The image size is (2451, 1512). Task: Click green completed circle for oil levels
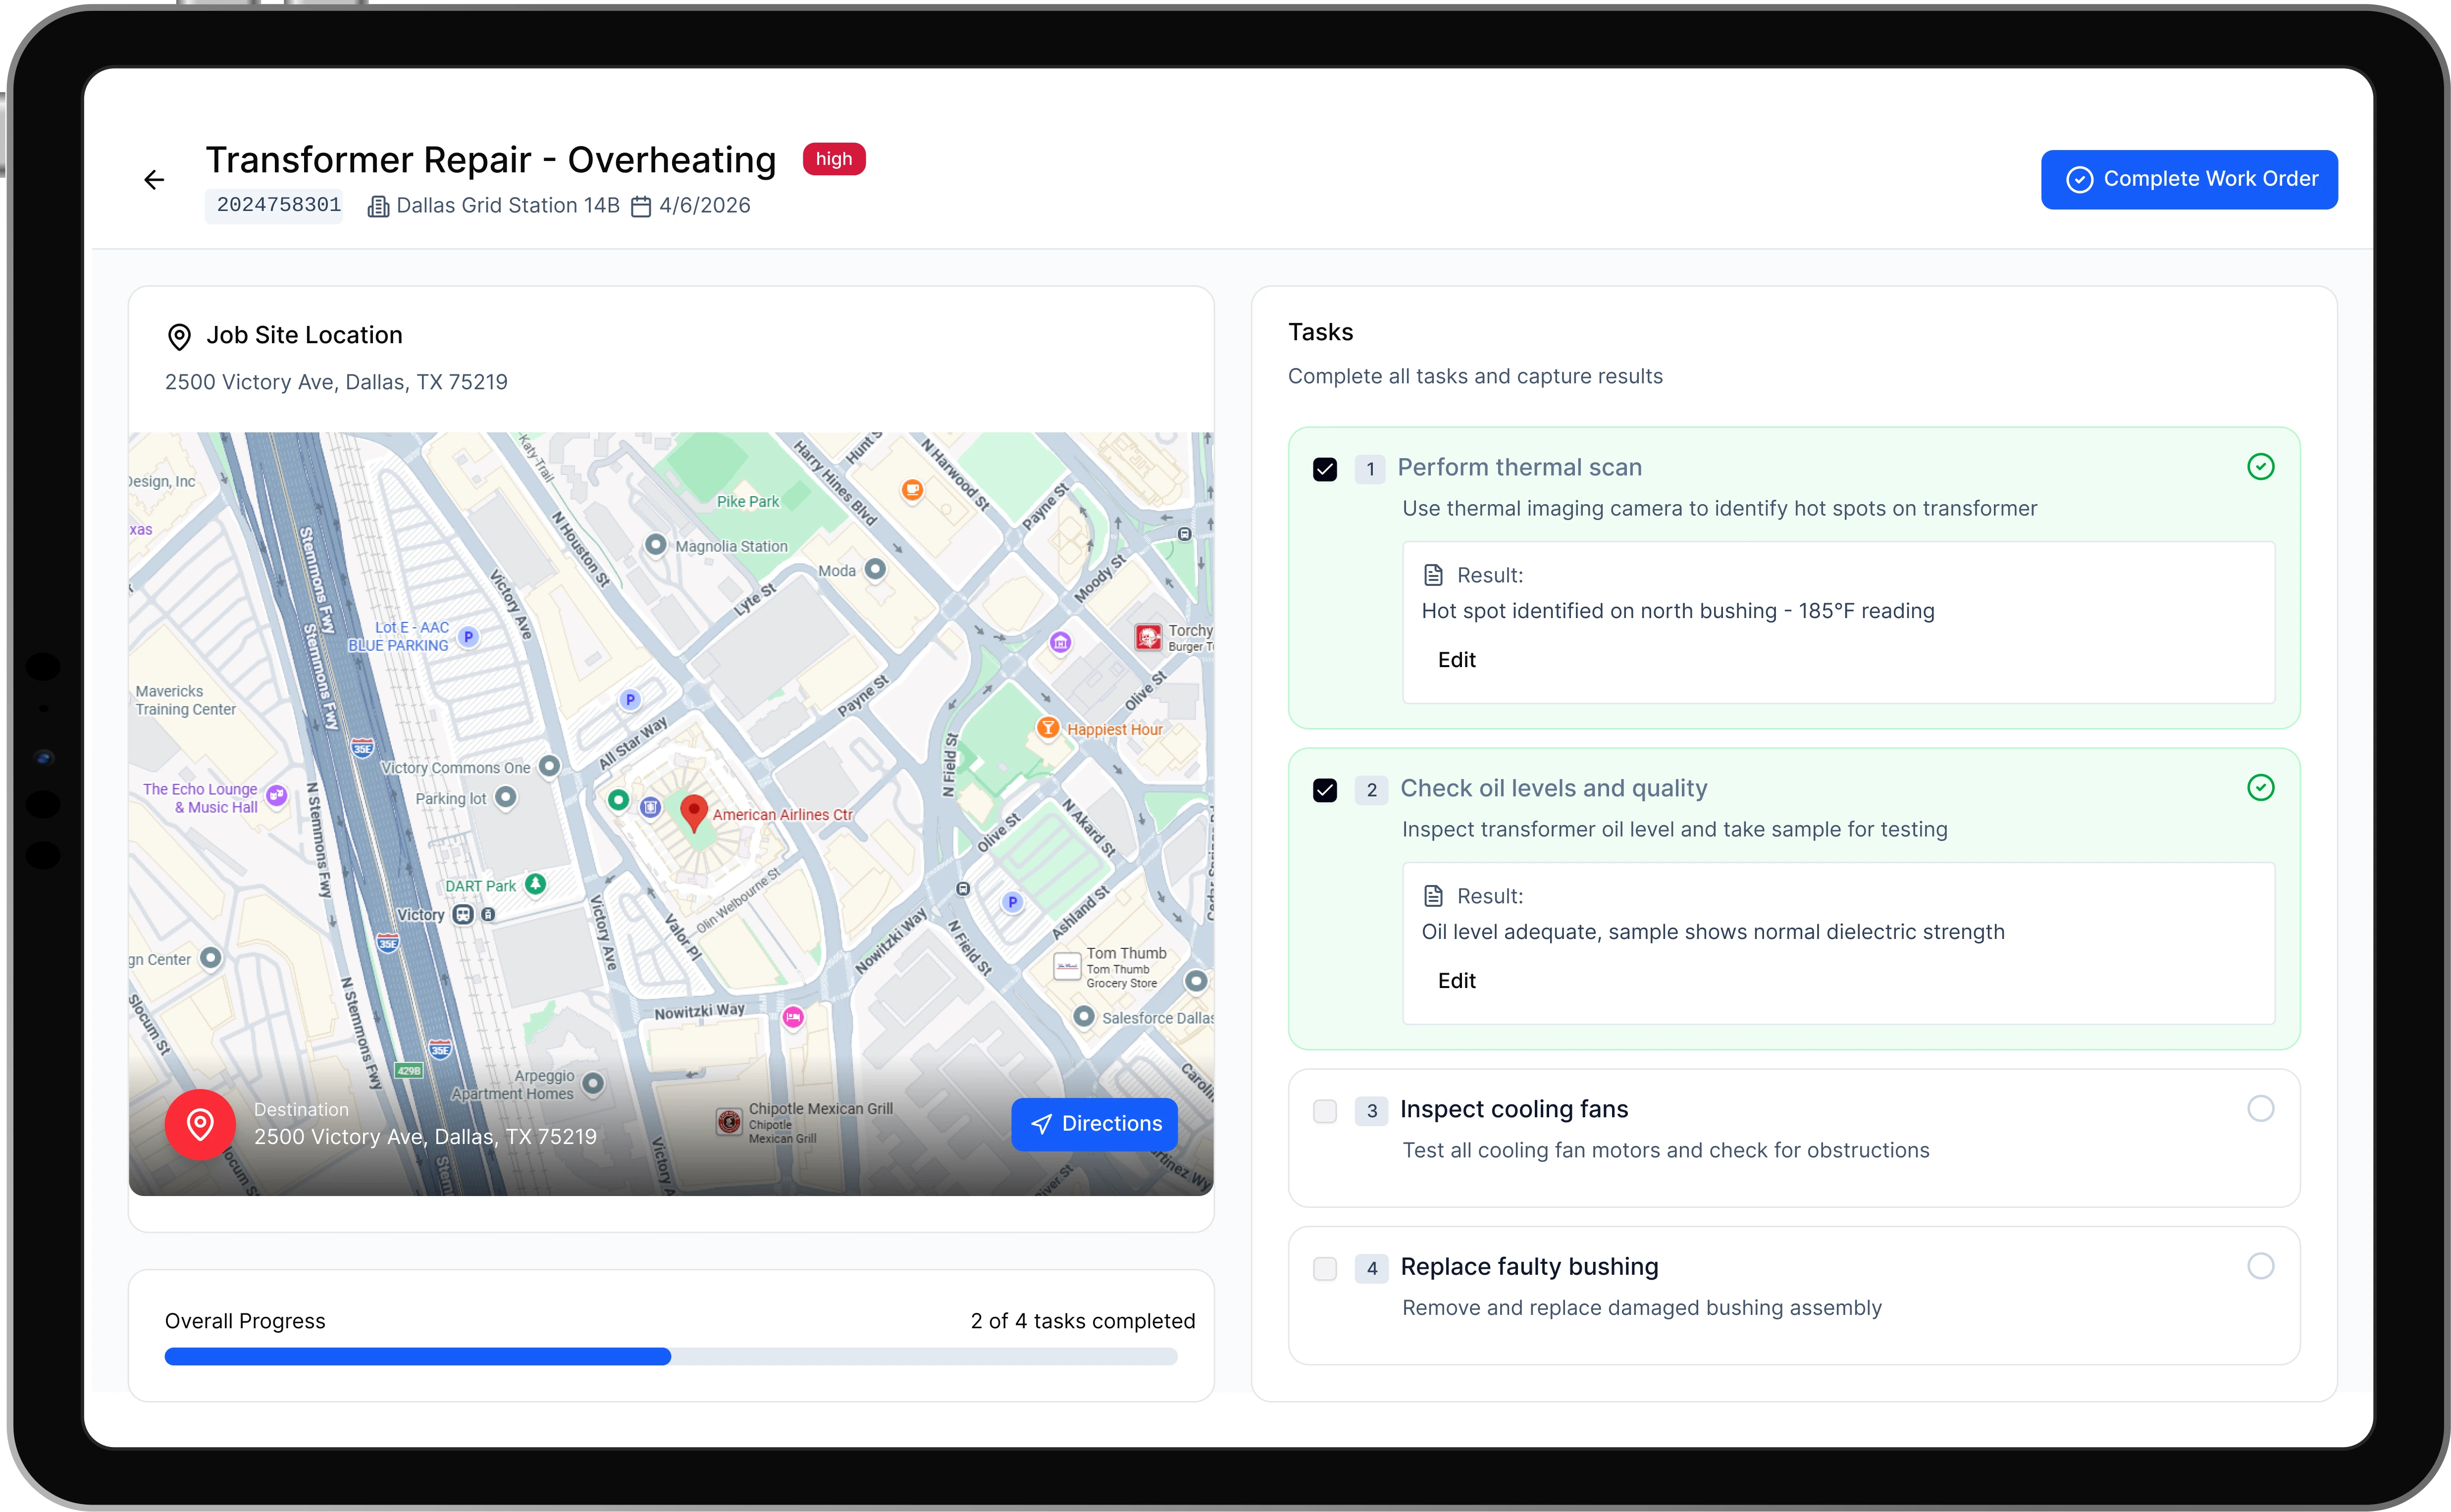2260,788
